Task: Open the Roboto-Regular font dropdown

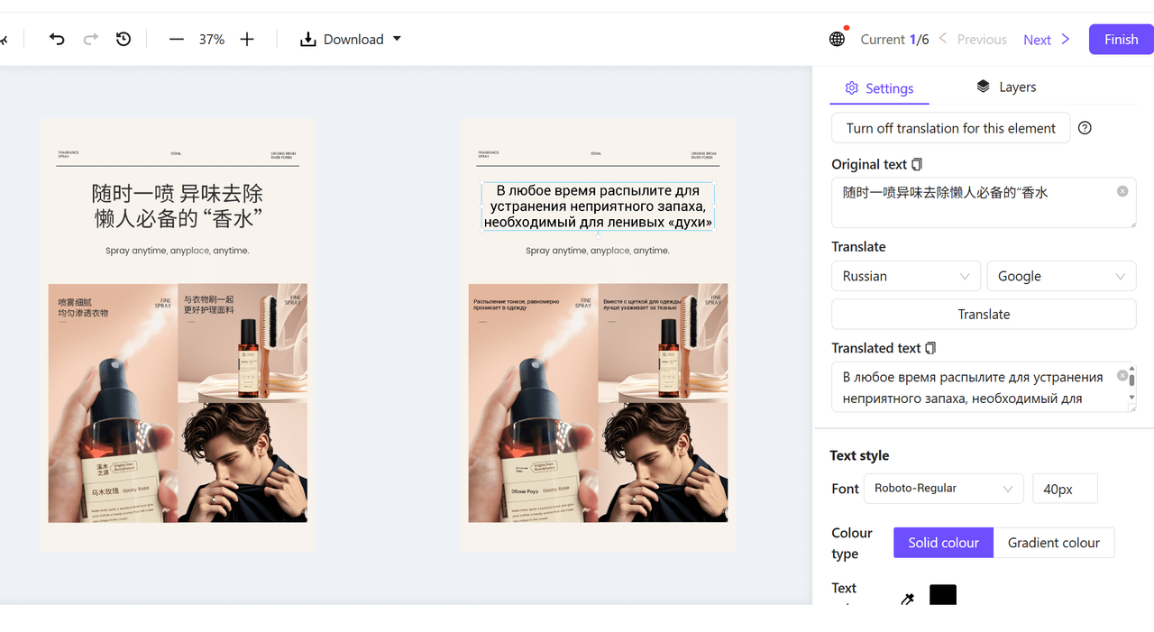Action: click(943, 488)
